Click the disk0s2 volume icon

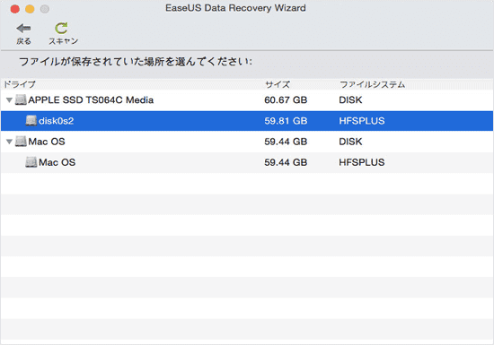[x=31, y=121]
